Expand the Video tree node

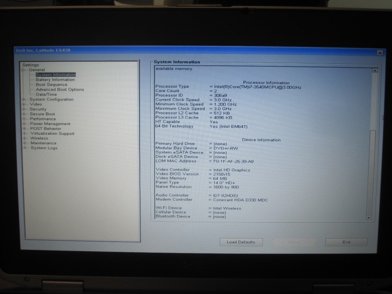click(24, 104)
